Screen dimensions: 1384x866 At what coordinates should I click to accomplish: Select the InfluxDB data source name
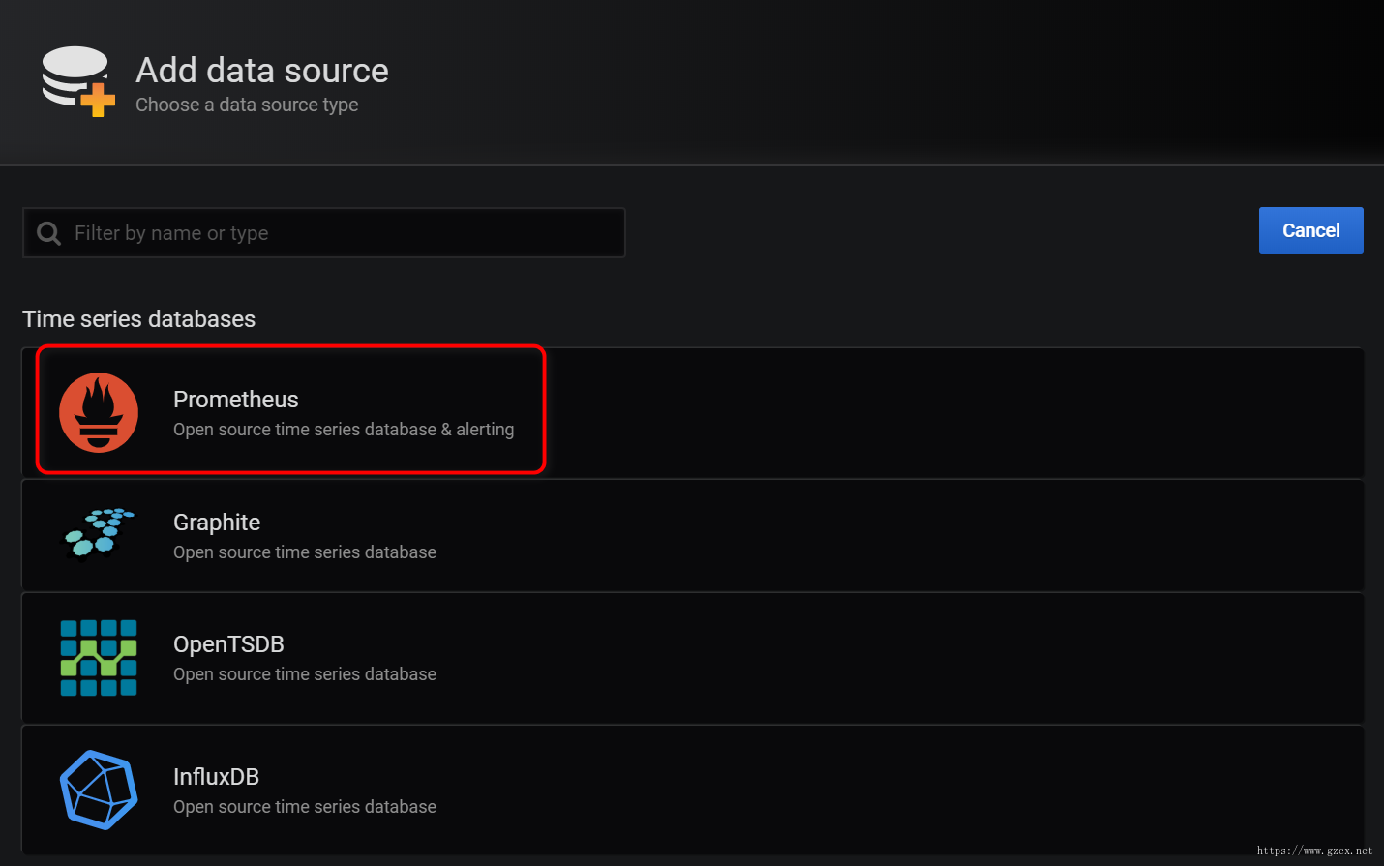(216, 777)
